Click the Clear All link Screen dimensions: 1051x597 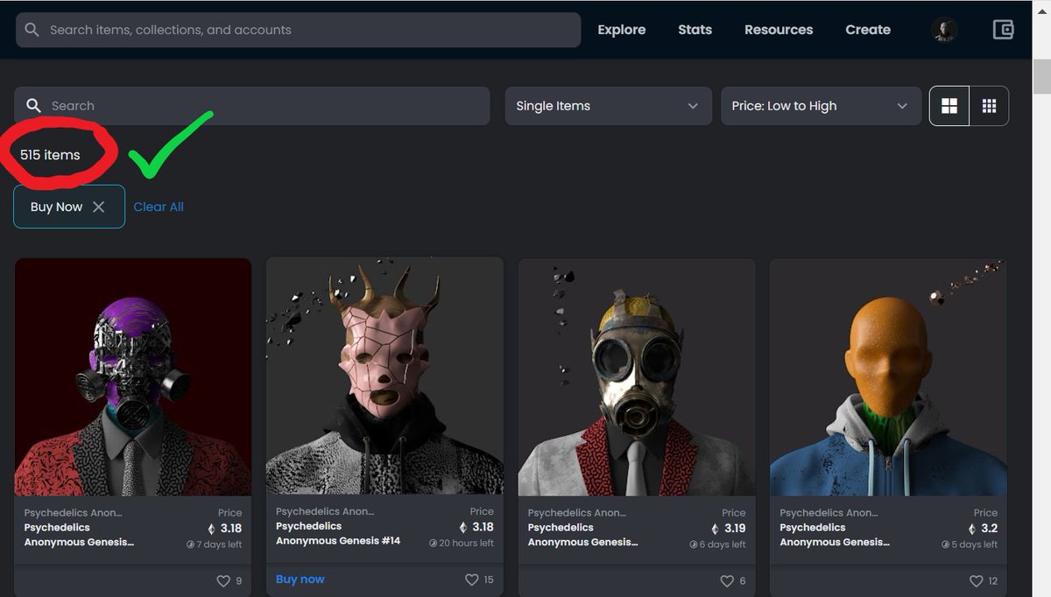[x=159, y=207]
